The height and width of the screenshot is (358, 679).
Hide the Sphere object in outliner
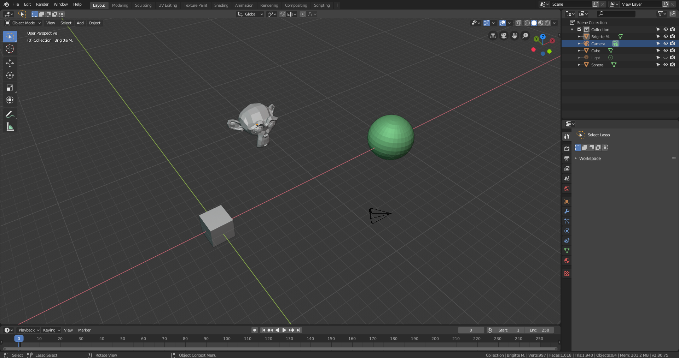pos(665,65)
